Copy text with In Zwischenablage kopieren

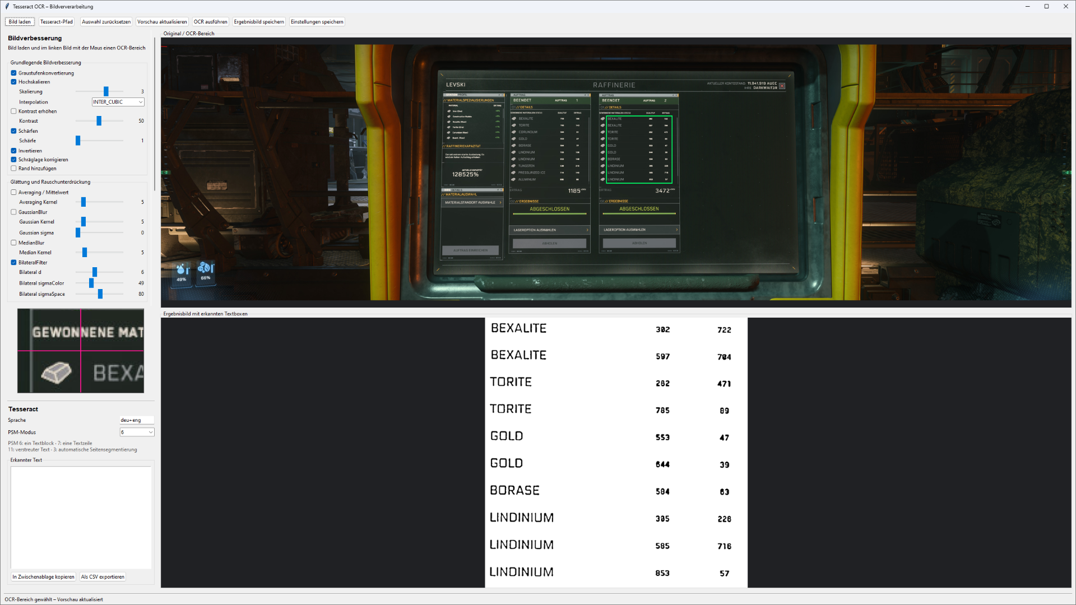pos(43,577)
